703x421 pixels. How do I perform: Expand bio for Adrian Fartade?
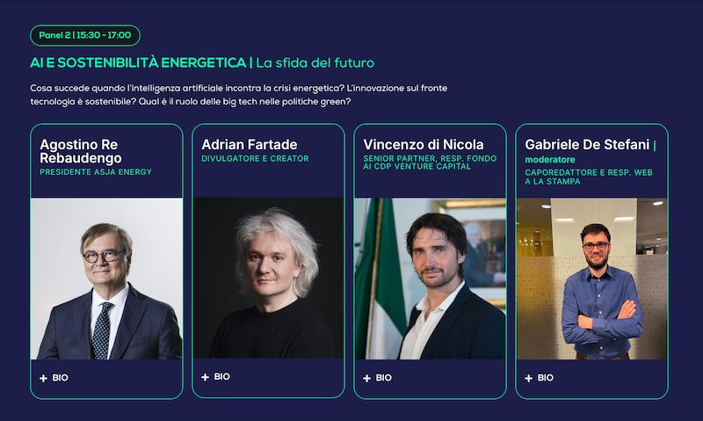(215, 376)
